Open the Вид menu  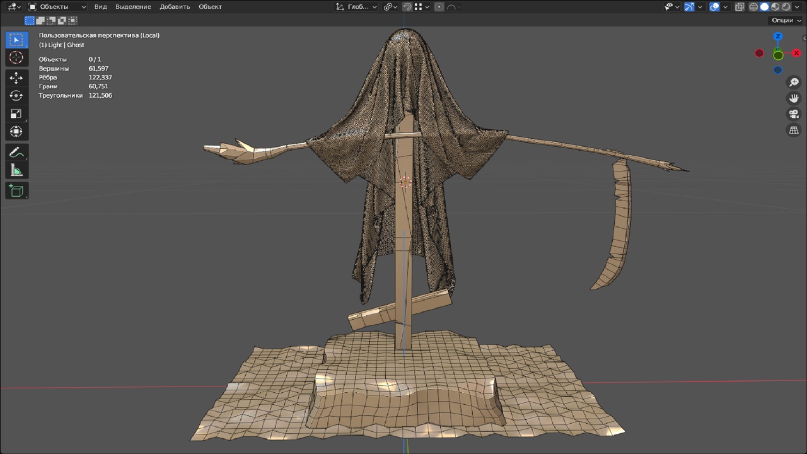pyautogui.click(x=100, y=7)
